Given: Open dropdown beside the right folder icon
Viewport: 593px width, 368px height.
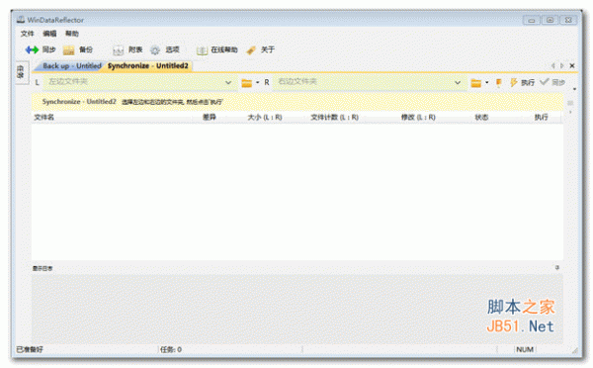Looking at the screenshot, I should [x=486, y=82].
